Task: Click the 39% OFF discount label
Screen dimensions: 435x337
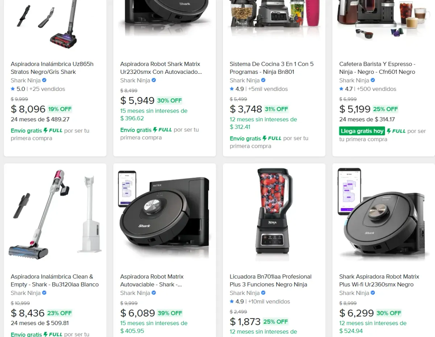Action: [x=170, y=313]
